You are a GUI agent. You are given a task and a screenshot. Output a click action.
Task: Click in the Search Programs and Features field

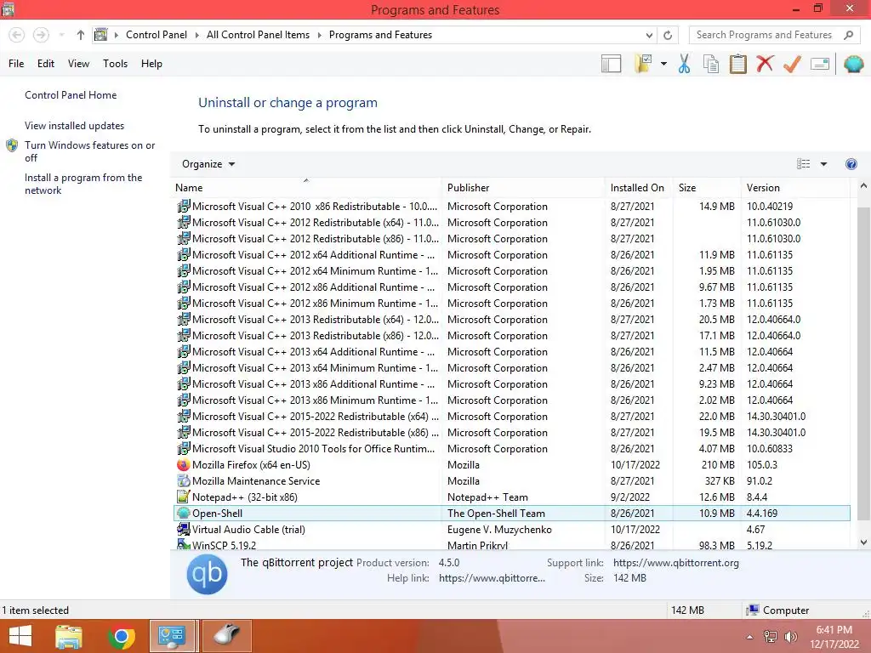(765, 35)
